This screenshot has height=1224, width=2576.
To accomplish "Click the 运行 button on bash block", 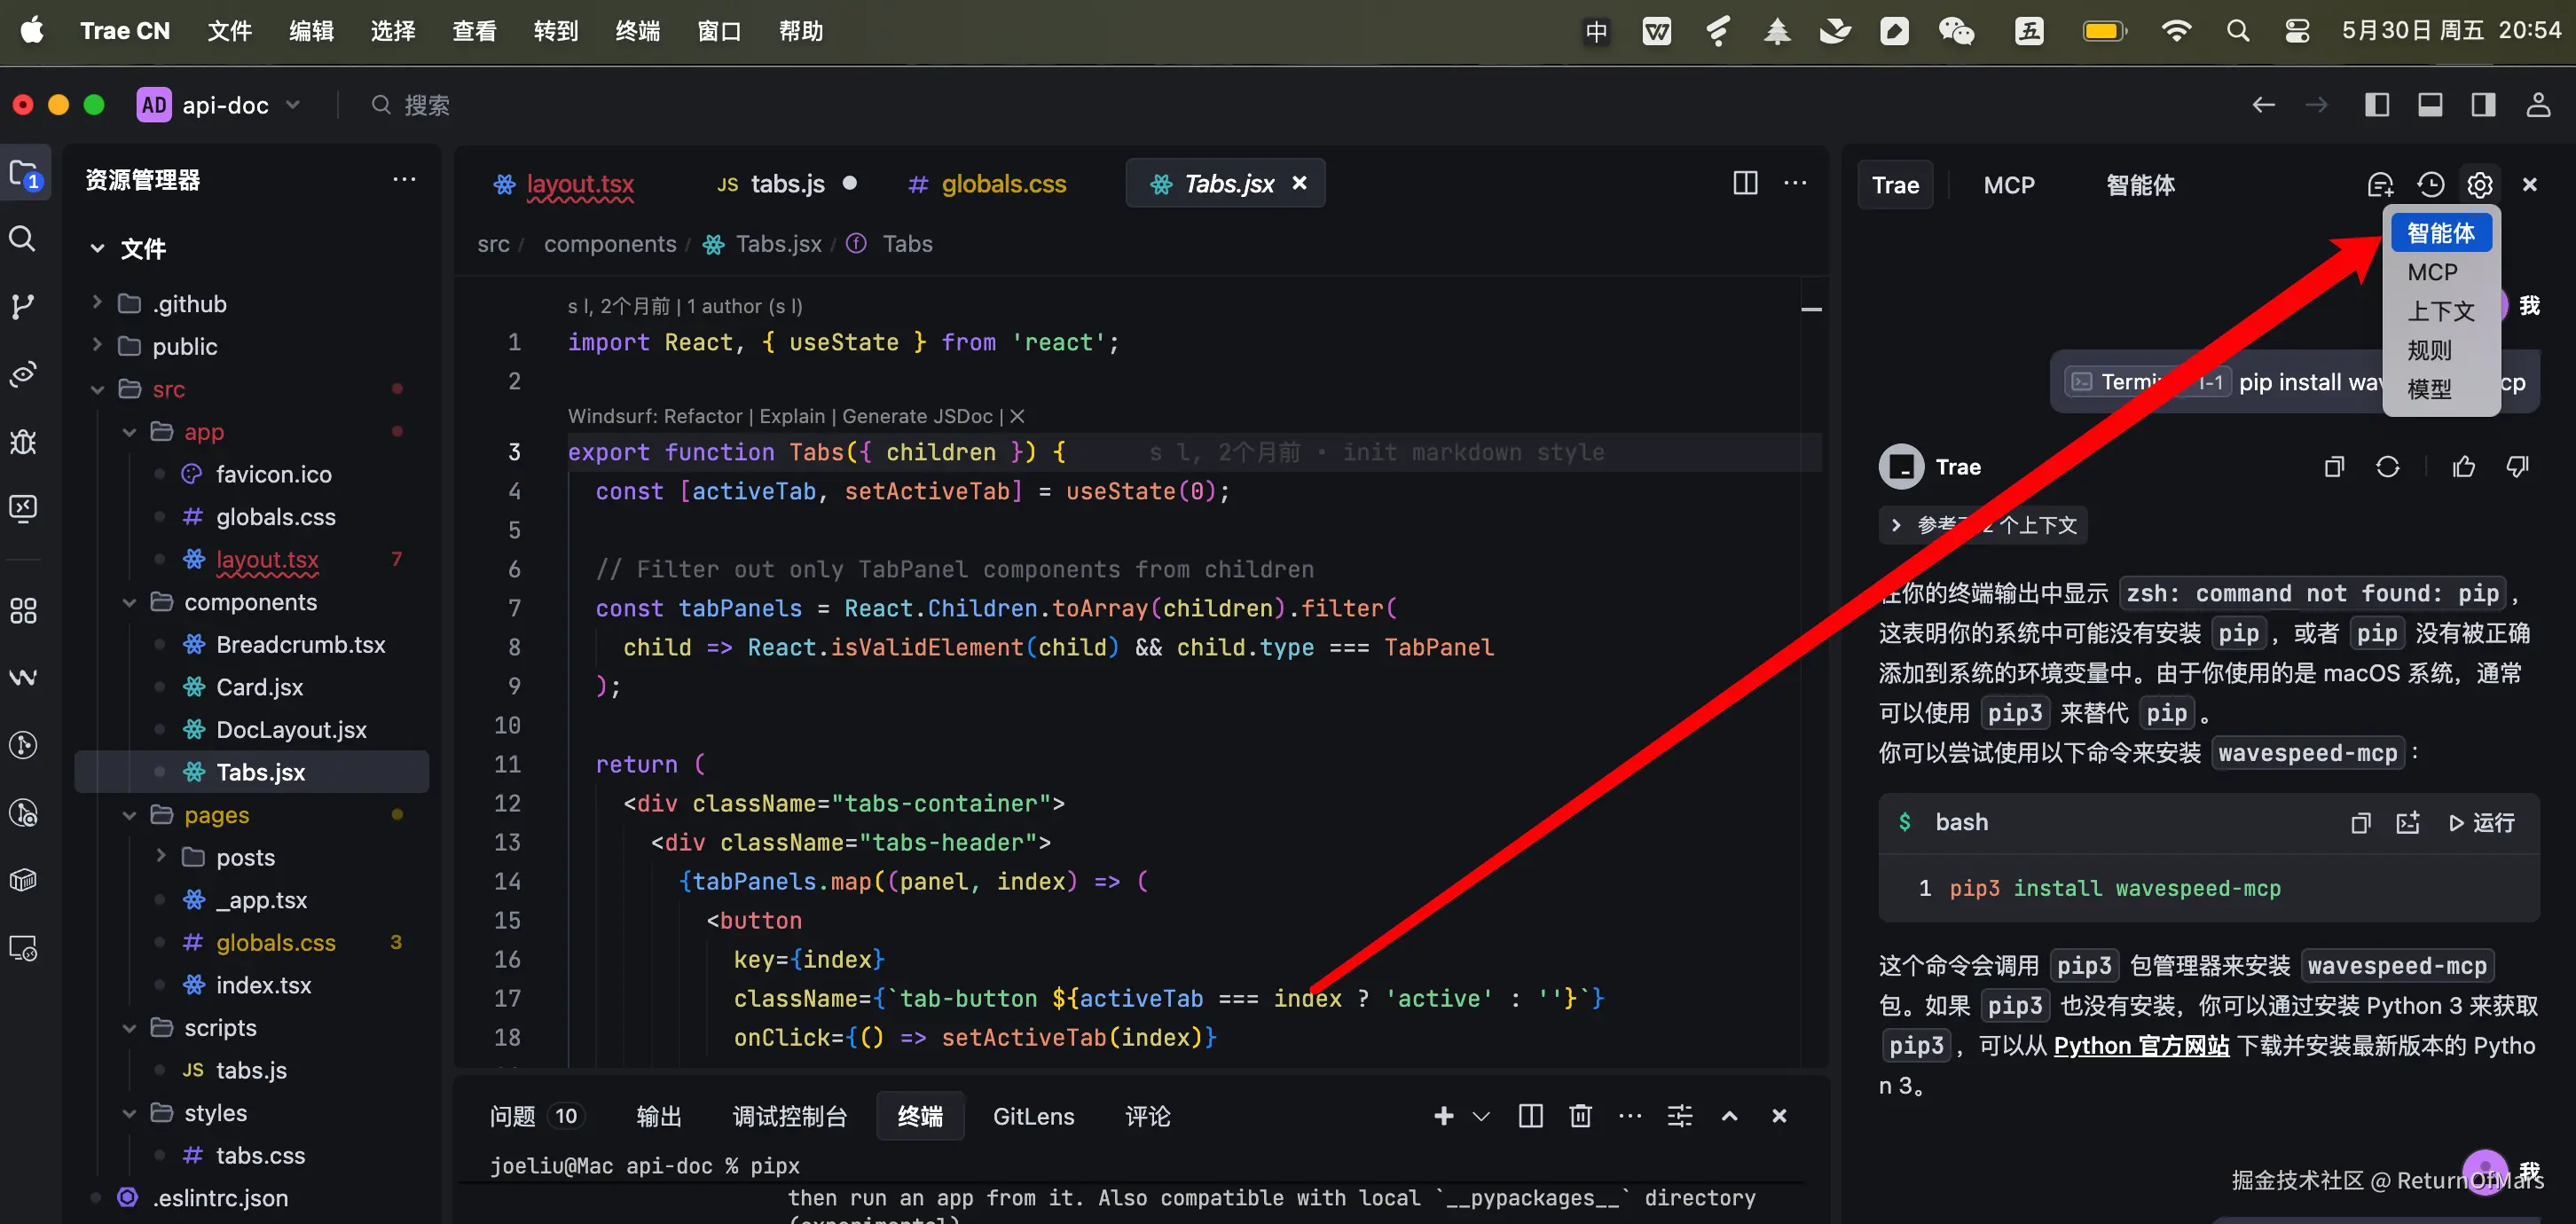I will tap(2481, 823).
